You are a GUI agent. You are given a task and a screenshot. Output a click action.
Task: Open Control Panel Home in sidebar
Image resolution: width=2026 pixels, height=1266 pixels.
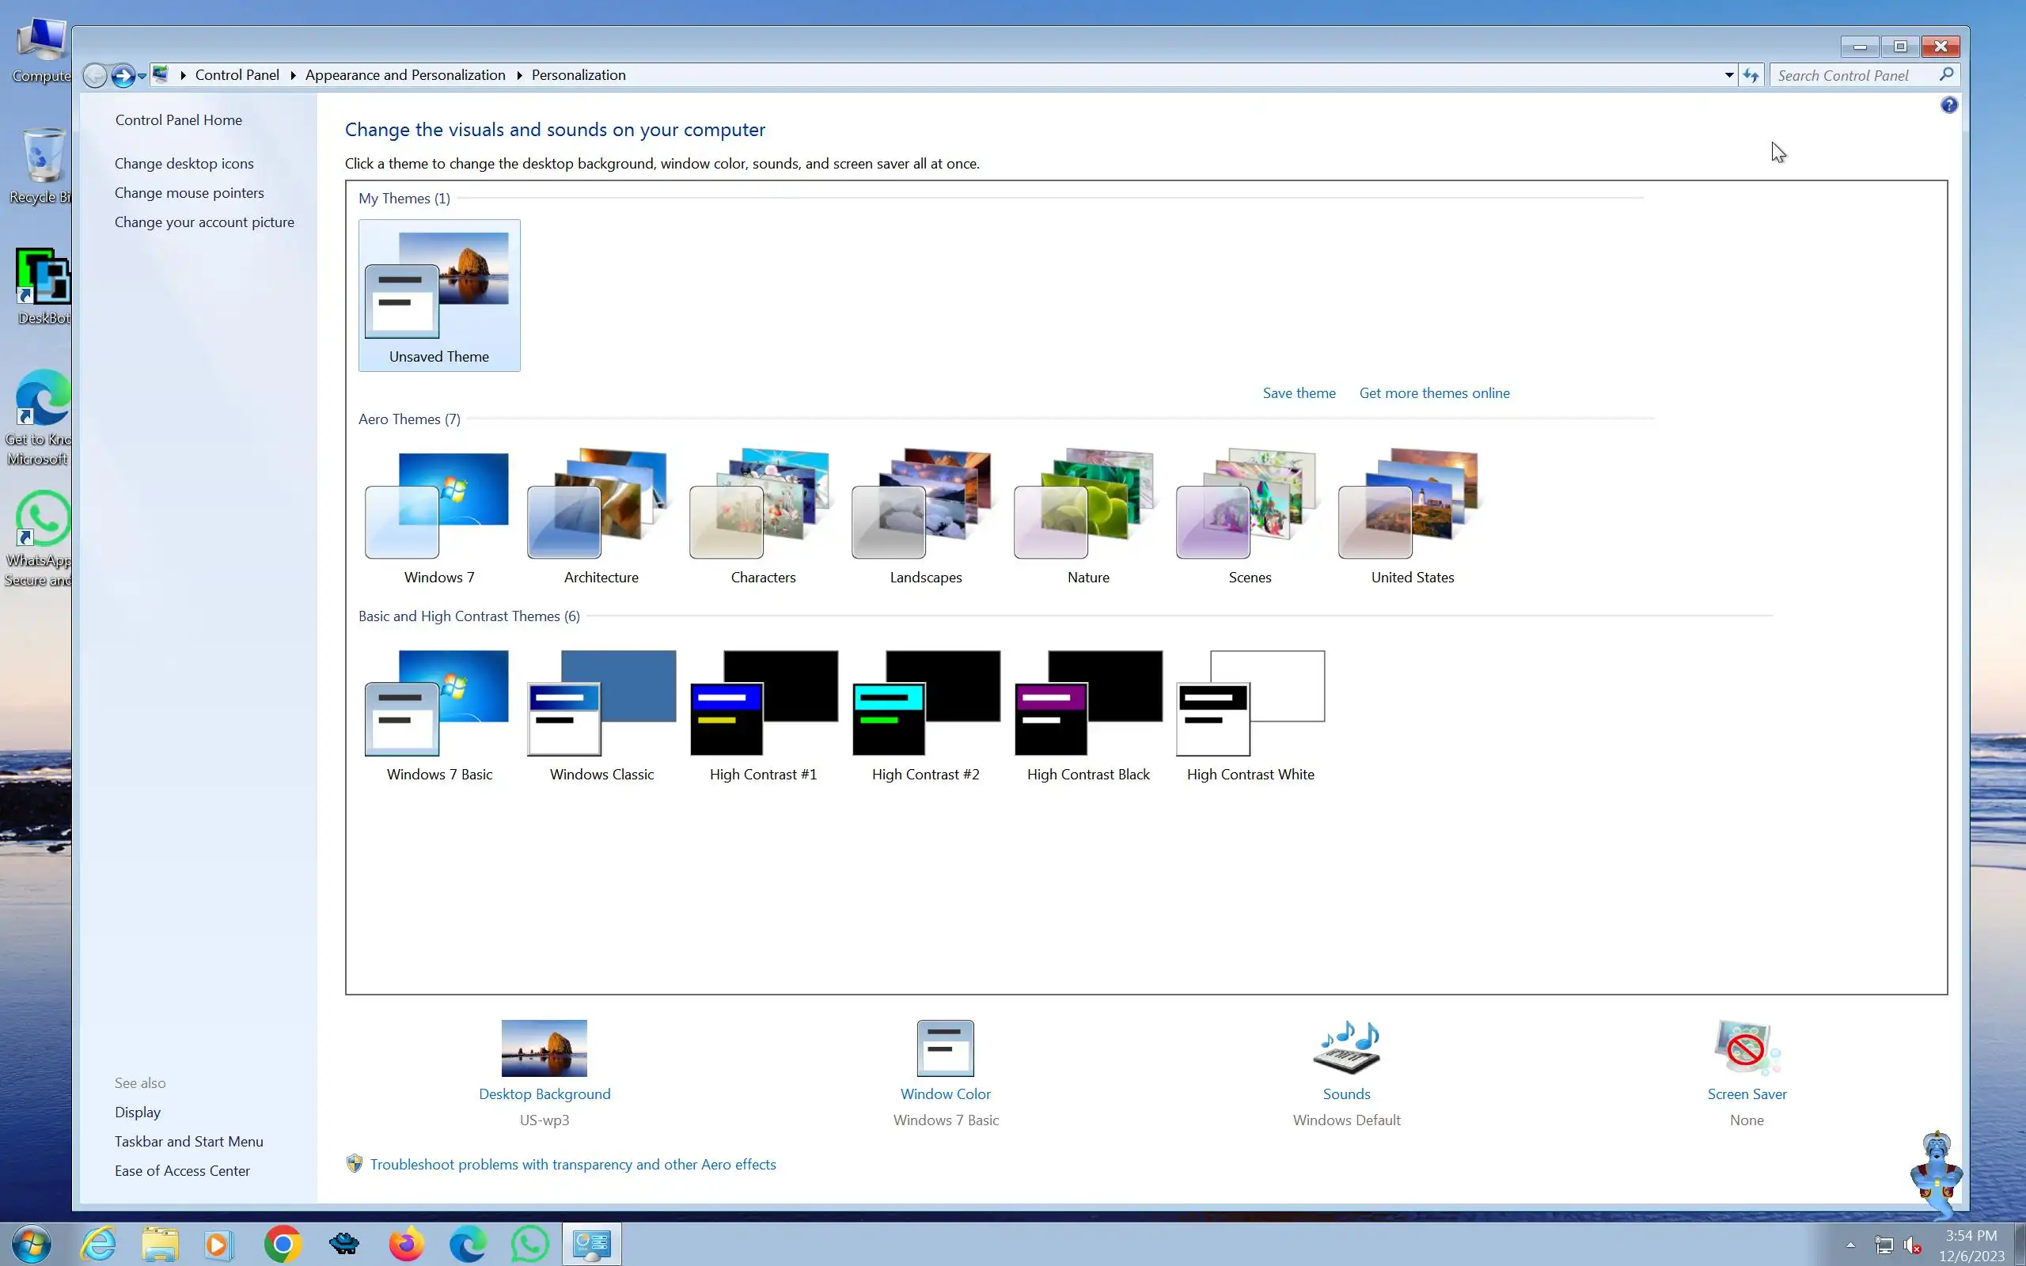pyautogui.click(x=178, y=119)
